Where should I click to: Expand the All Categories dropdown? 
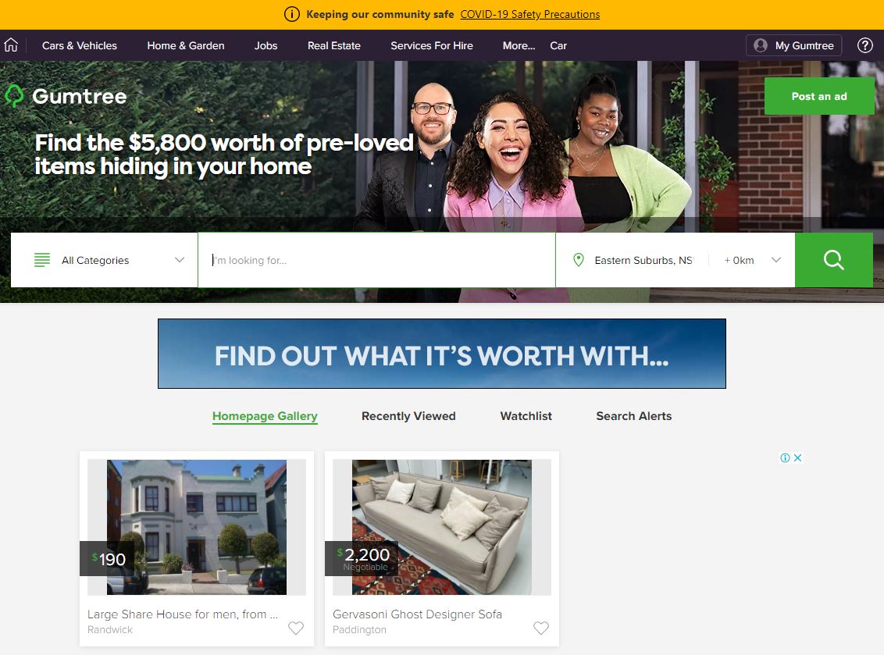pos(105,260)
